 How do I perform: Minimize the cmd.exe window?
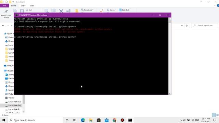tap(153, 15)
